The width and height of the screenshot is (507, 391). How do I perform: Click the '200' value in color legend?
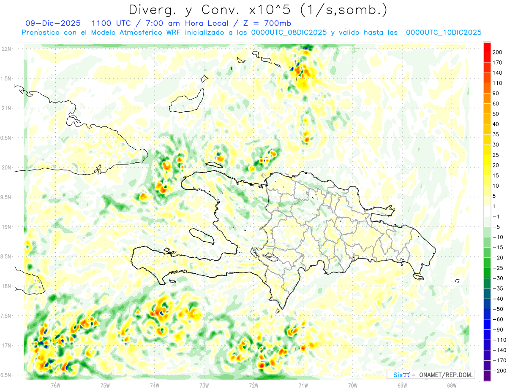click(497, 52)
